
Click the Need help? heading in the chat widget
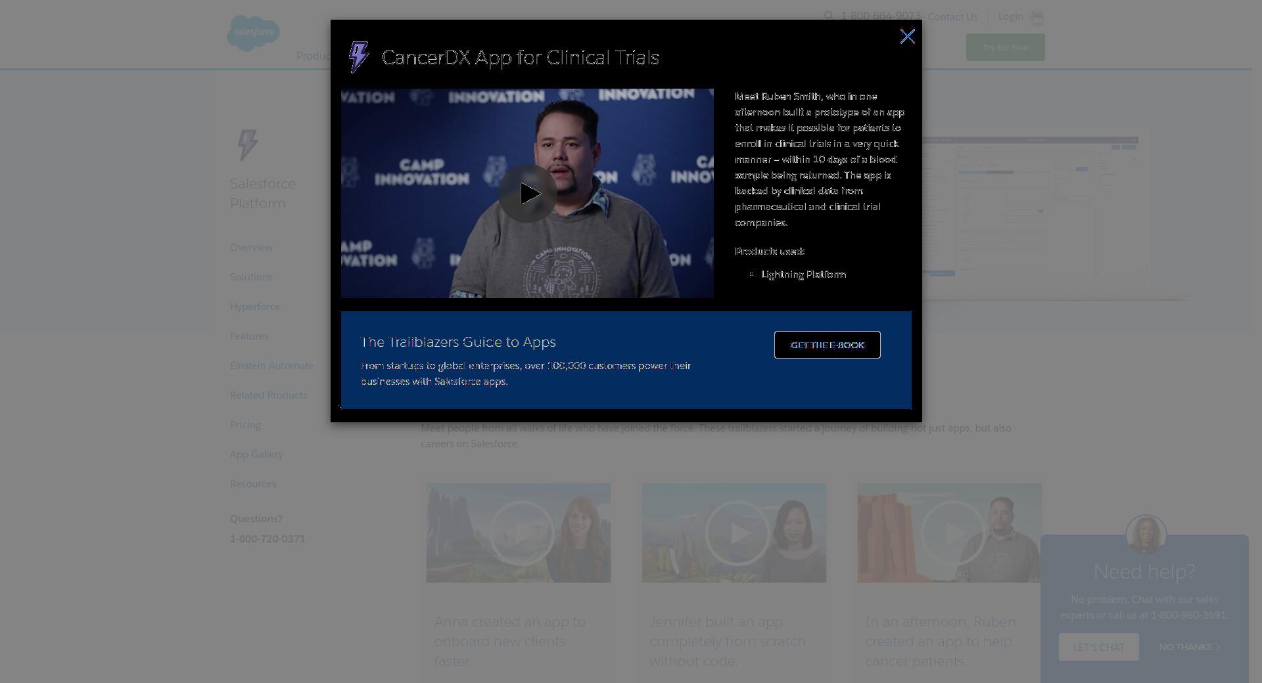(x=1144, y=572)
